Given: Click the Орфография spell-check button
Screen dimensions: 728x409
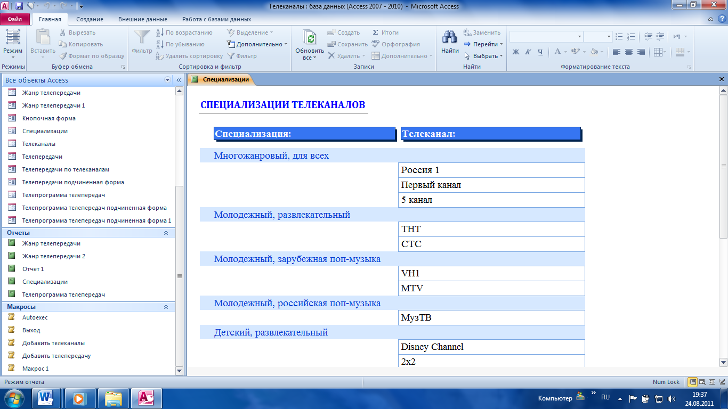Looking at the screenshot, I should (395, 44).
